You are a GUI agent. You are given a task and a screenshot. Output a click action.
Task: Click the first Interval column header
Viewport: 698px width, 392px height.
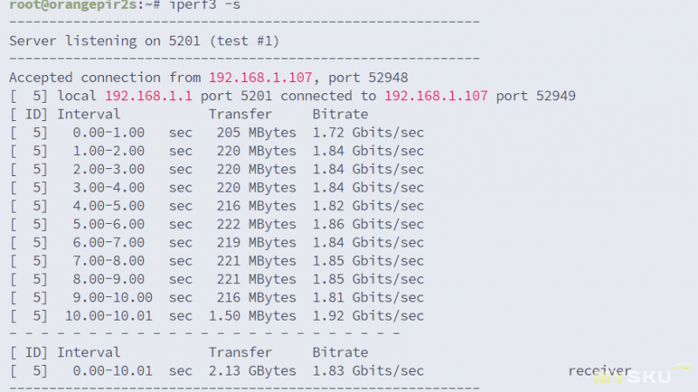pos(89,114)
